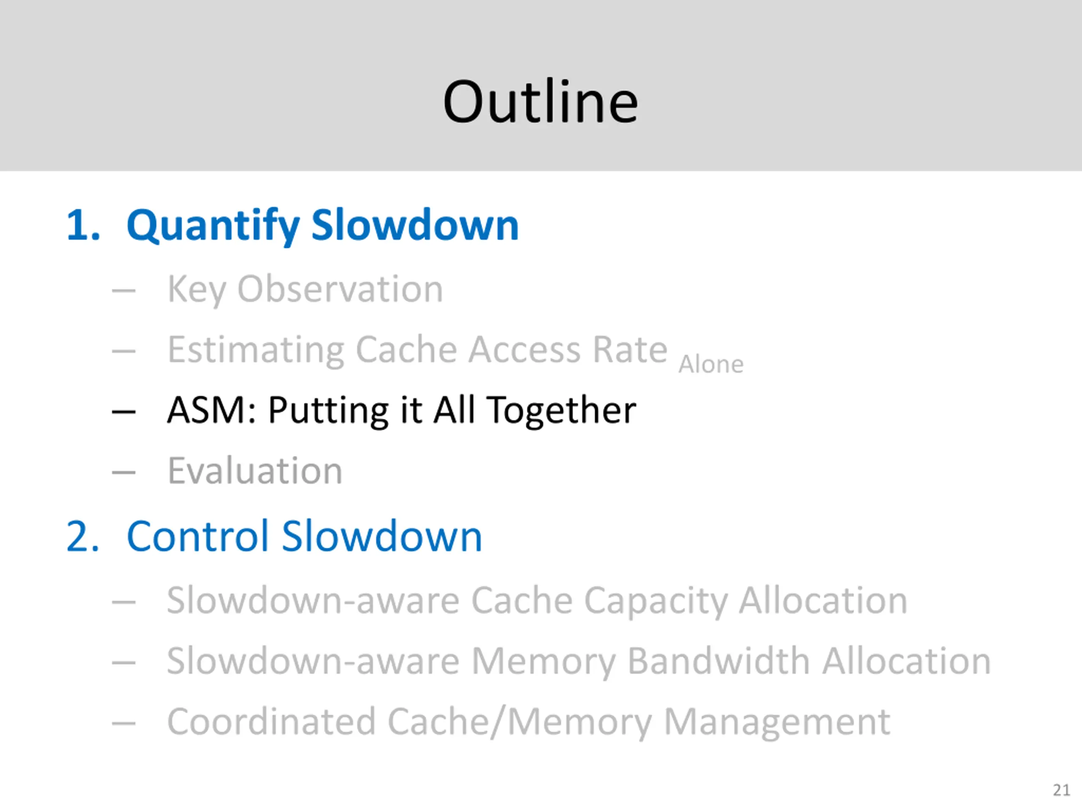Select the "Evaluation" outline item

(255, 471)
